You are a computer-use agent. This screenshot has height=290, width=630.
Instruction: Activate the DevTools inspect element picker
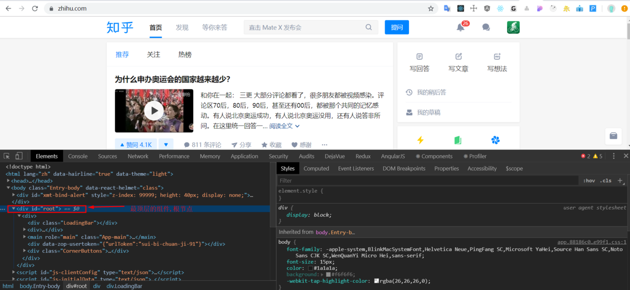click(x=7, y=156)
